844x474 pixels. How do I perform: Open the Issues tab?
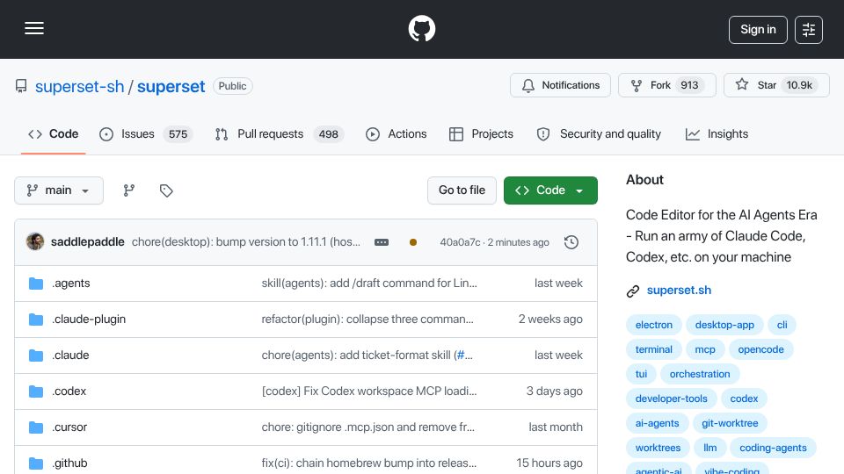pyautogui.click(x=146, y=133)
